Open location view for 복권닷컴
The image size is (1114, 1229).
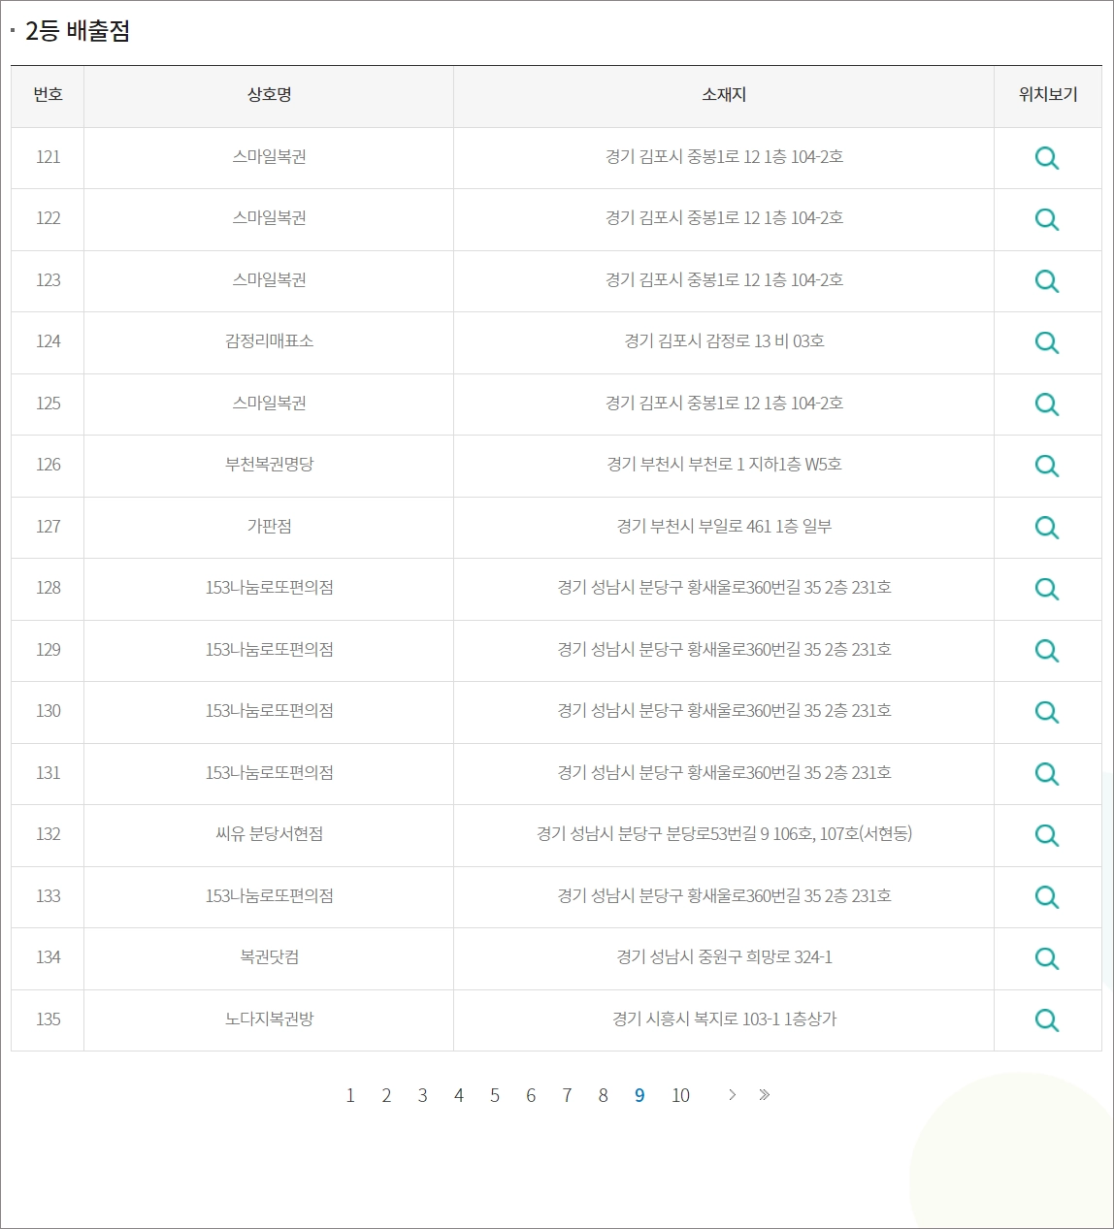1047,958
